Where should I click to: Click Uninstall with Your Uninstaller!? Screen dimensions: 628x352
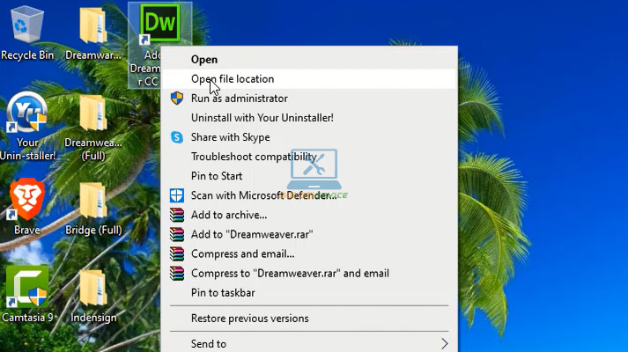262,118
